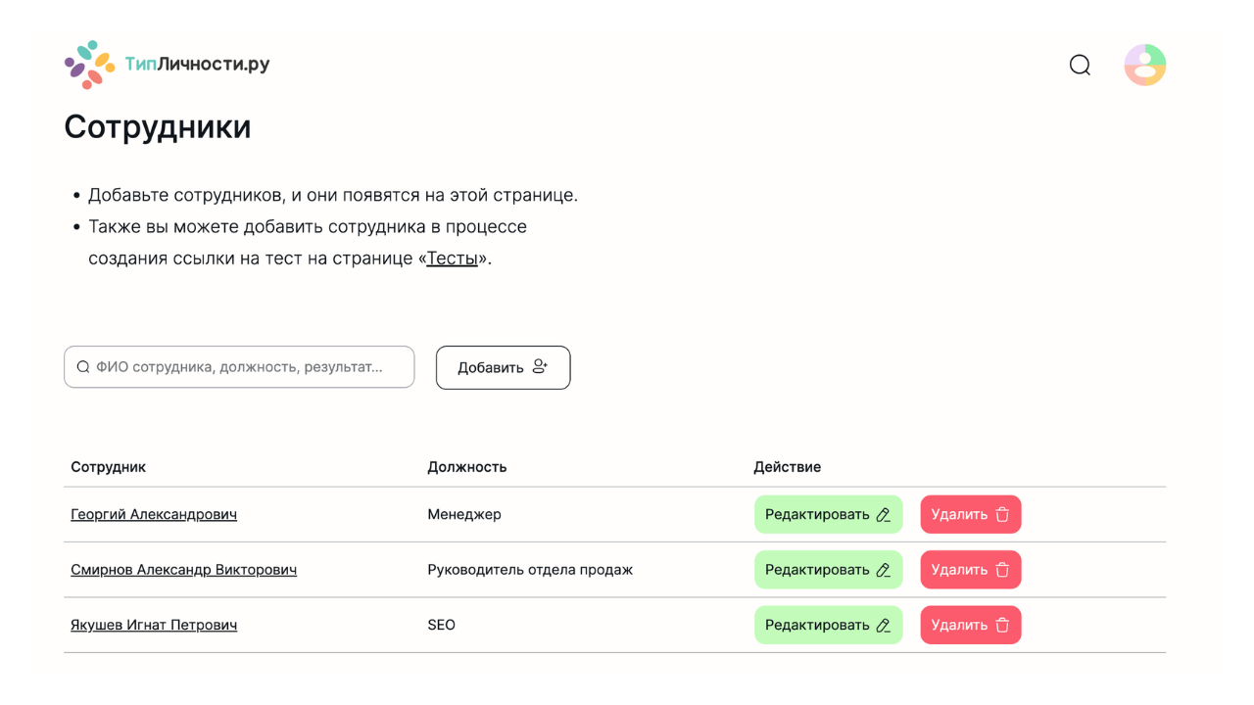The image size is (1254, 705).
Task: Click the pencil icon for Георгий Александрович
Action: click(884, 515)
